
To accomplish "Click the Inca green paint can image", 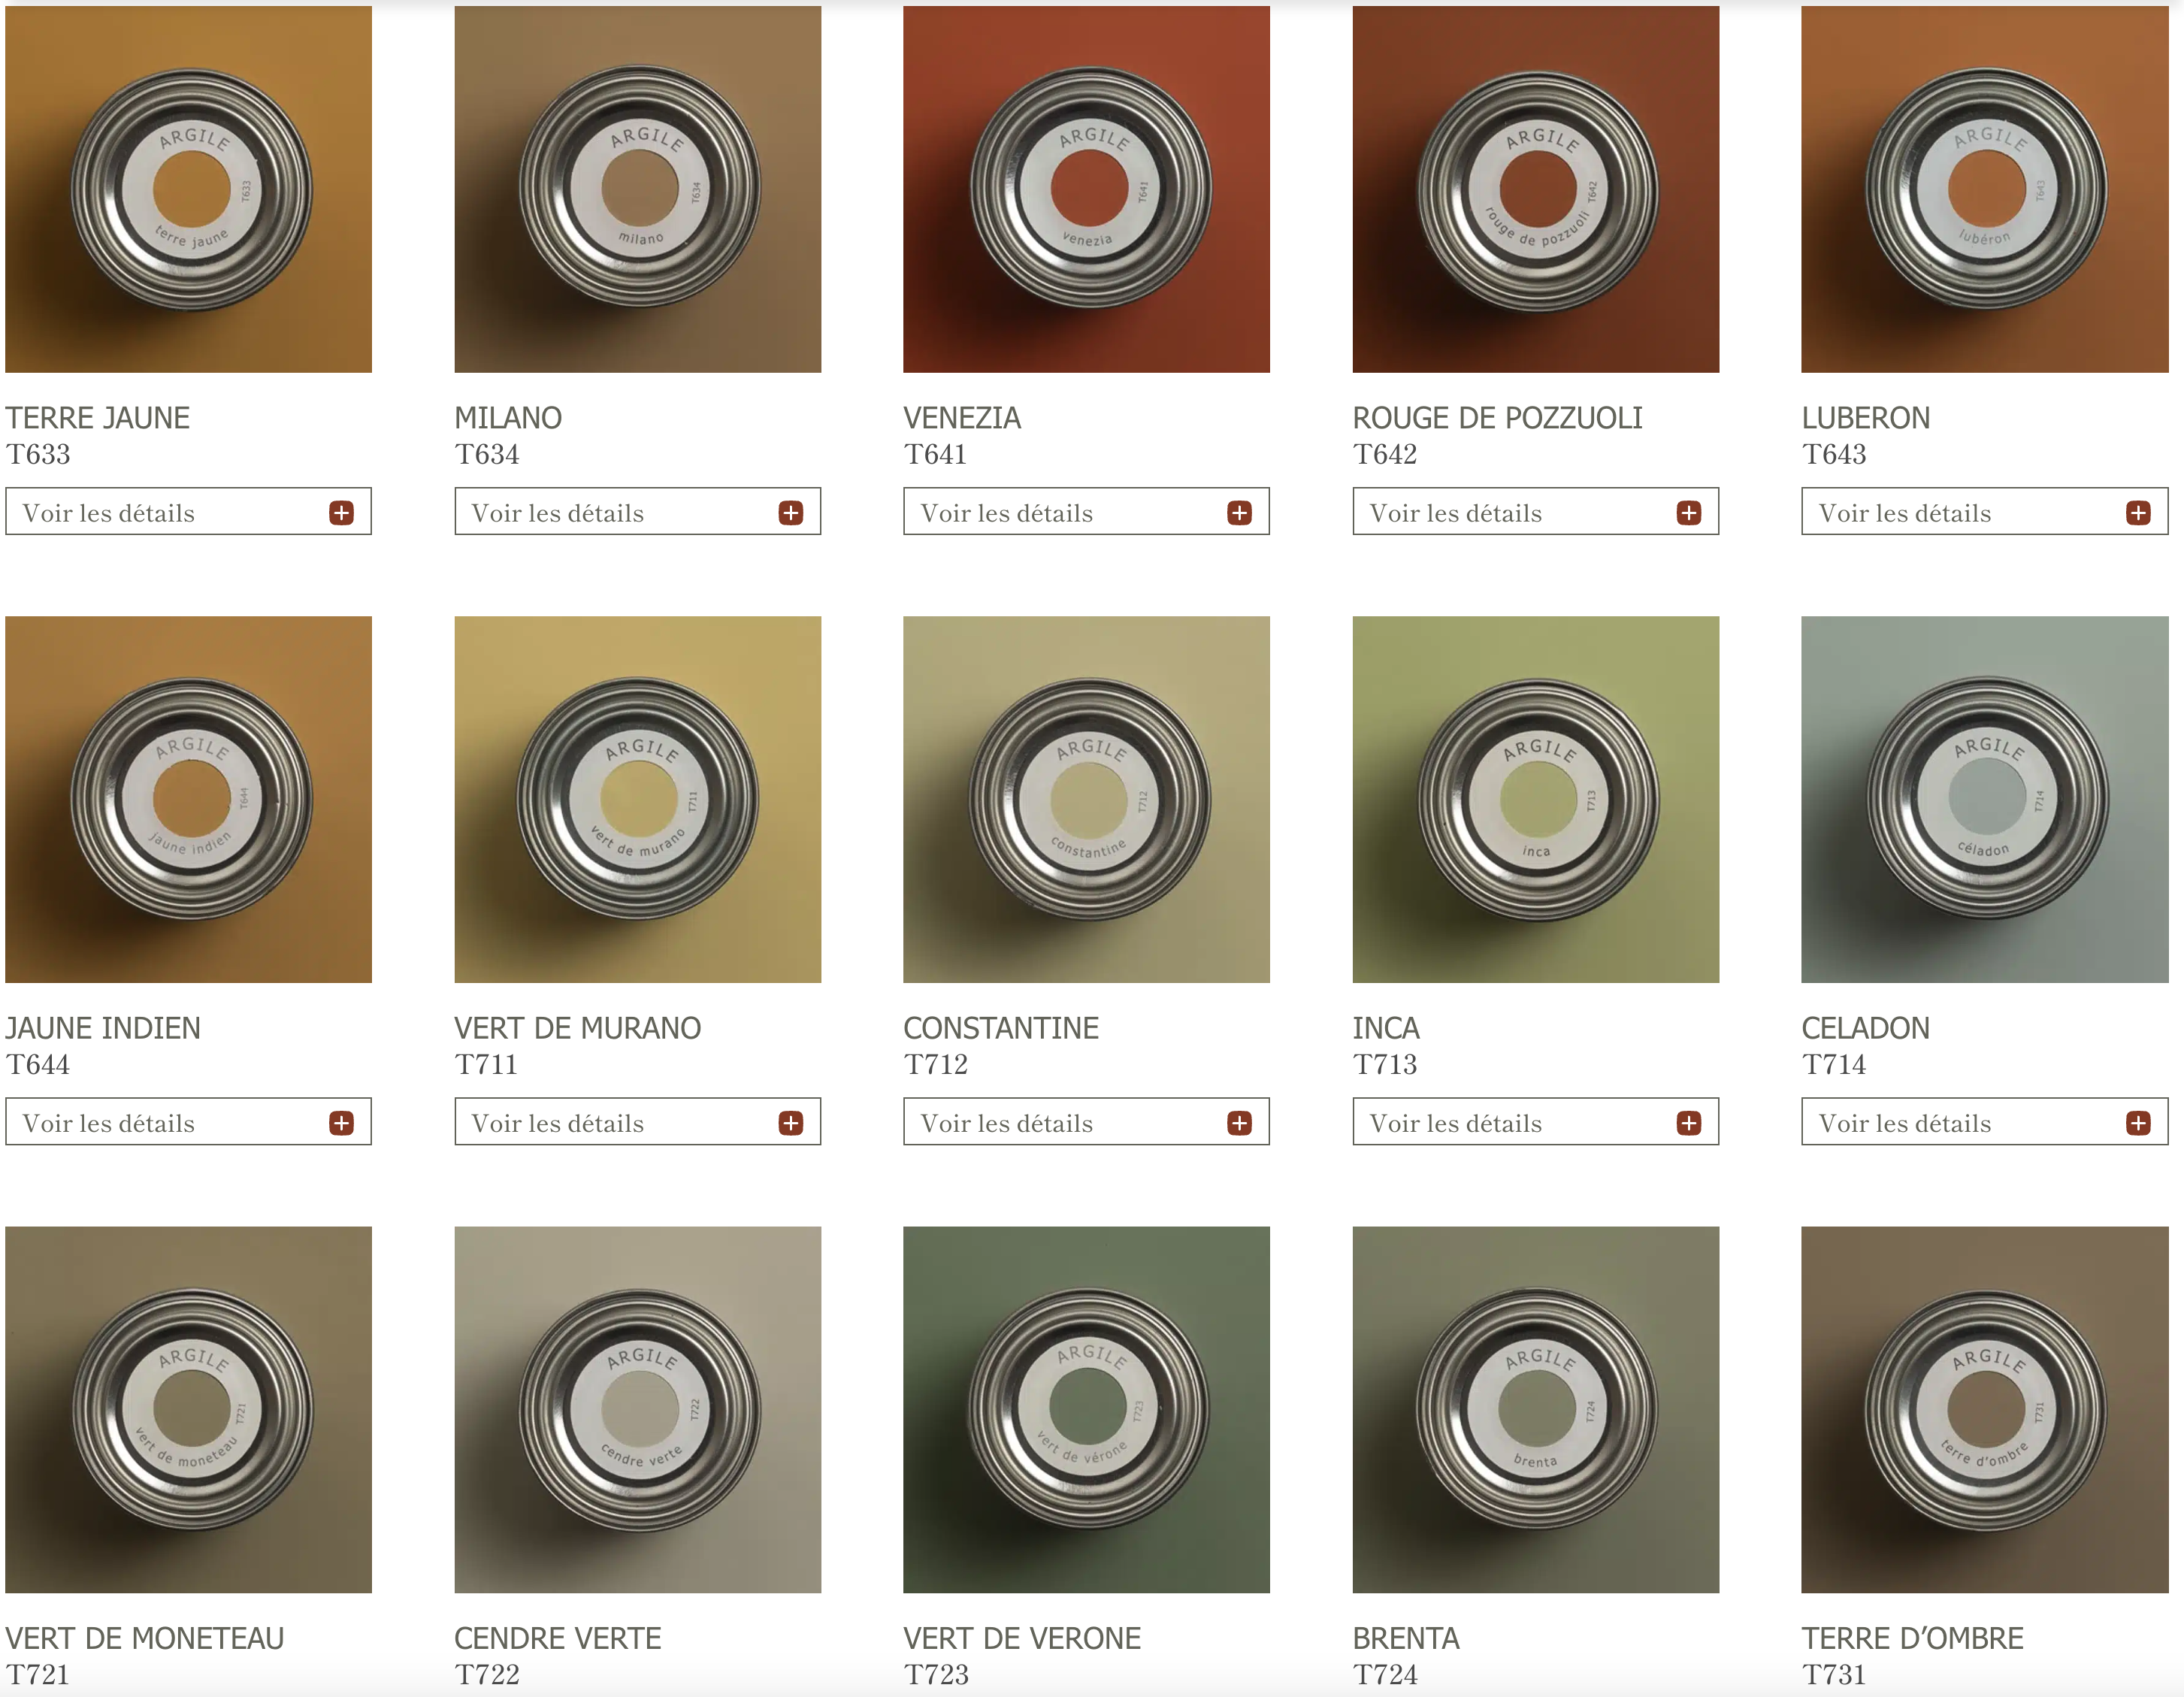I will pos(1535,799).
